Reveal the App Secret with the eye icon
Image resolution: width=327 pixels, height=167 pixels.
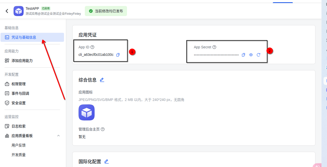(251, 55)
